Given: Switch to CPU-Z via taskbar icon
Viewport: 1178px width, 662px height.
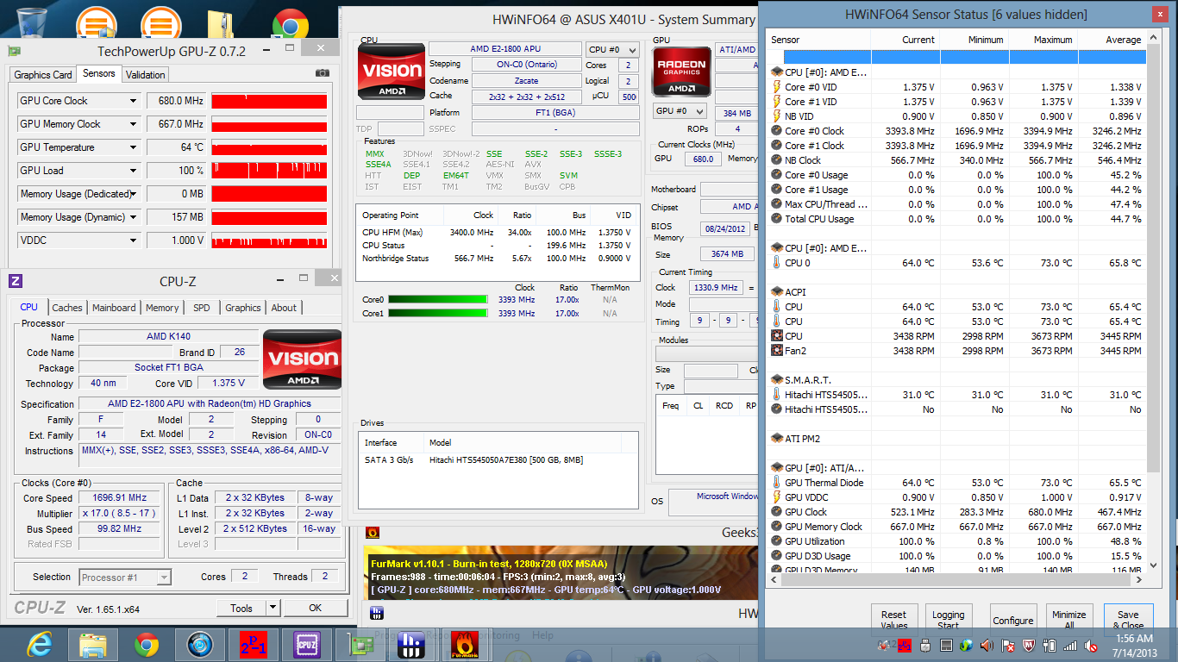Looking at the screenshot, I should click(307, 644).
